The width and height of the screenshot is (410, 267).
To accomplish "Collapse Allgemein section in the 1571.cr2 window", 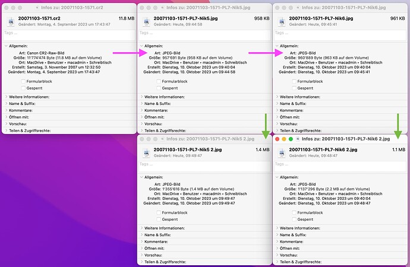I will pyautogui.click(x=6, y=46).
